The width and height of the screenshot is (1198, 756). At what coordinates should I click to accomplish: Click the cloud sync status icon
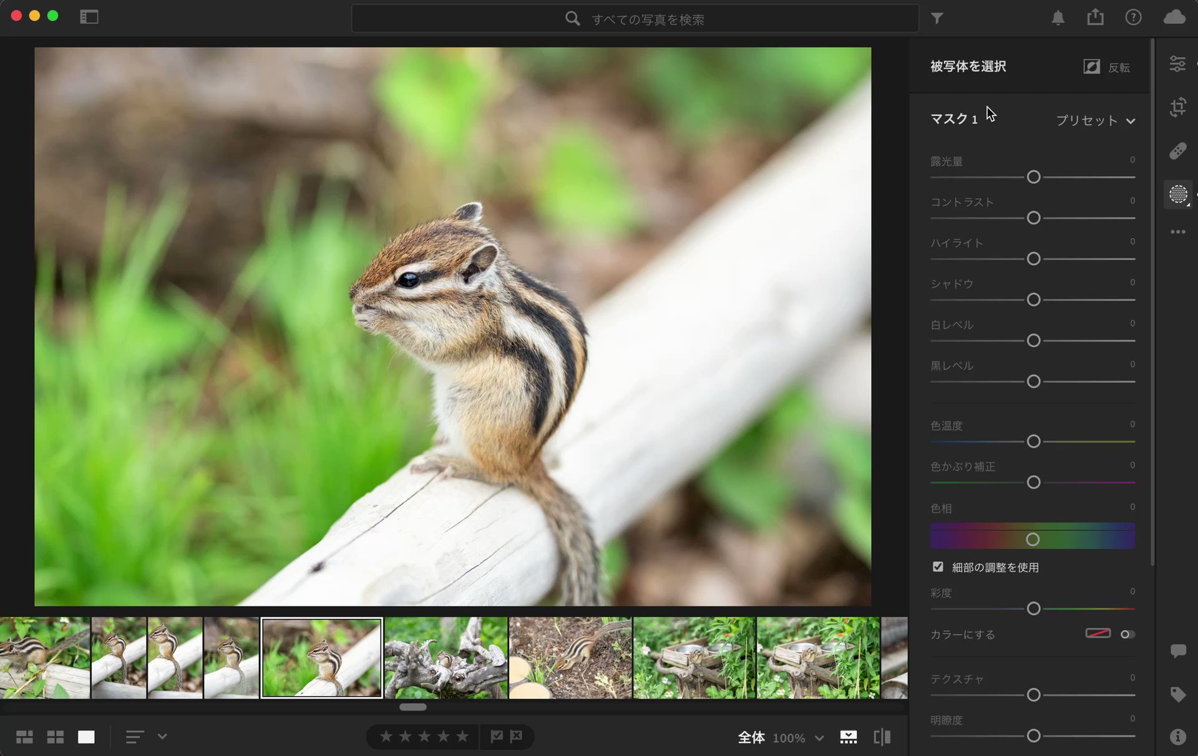click(1174, 17)
